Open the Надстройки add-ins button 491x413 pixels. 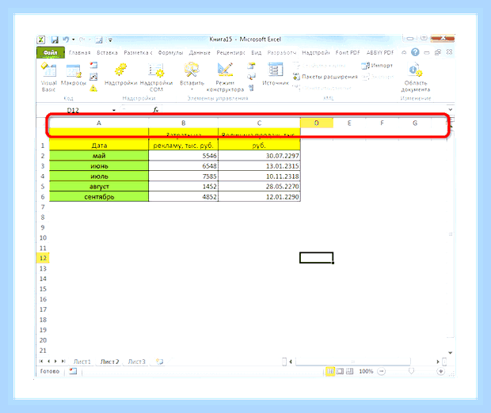(120, 74)
